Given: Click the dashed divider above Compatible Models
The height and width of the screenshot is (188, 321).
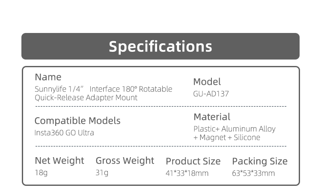Looking at the screenshot, I should coord(160,106).
